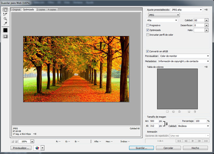The image size is (214, 154).
Task: Click the Calidad value field
Action: click(199, 20)
